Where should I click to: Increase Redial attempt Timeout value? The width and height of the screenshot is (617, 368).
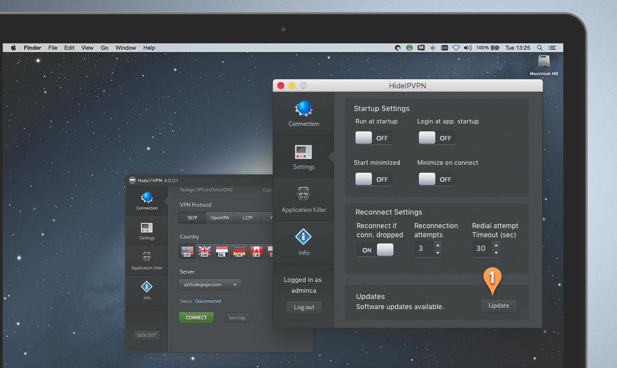[496, 245]
